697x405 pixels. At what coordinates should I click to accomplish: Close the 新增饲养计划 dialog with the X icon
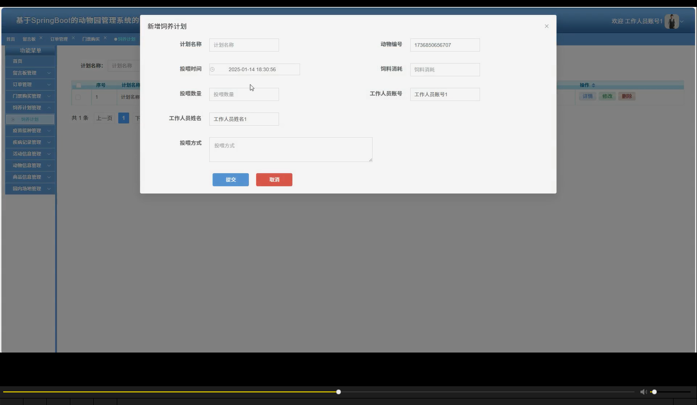[547, 26]
